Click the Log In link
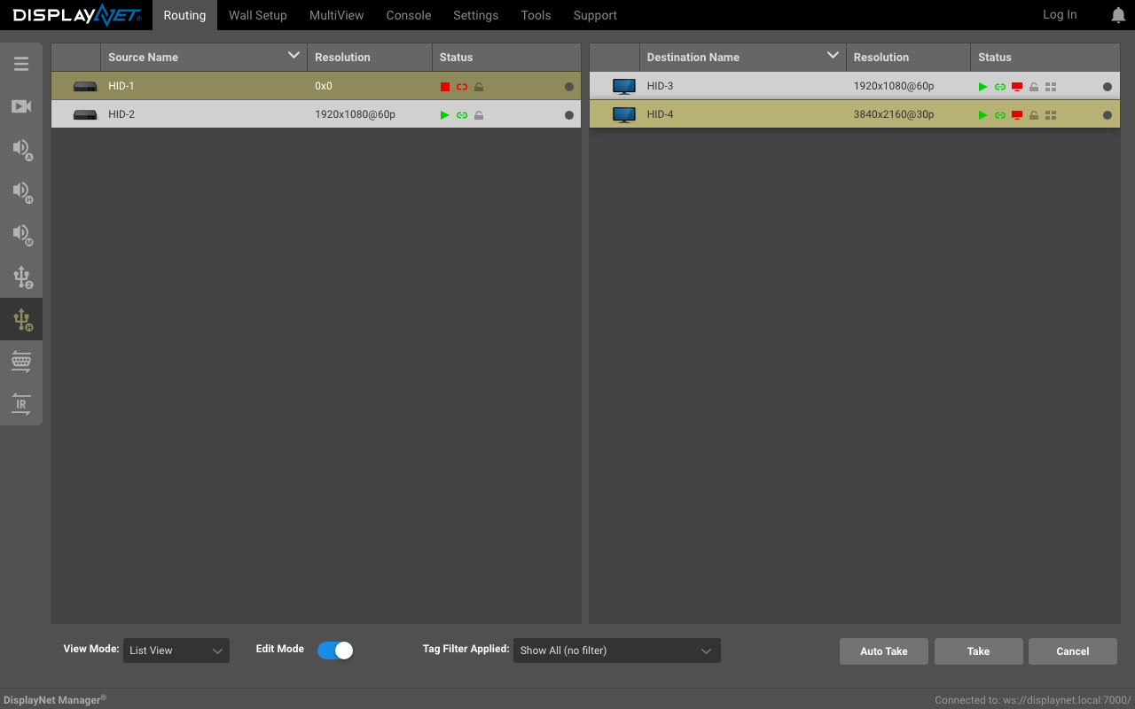This screenshot has width=1135, height=709. coord(1060,15)
